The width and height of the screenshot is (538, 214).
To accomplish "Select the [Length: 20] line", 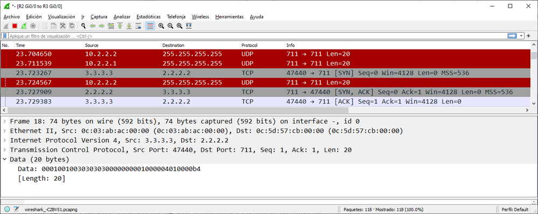I will (x=41, y=179).
